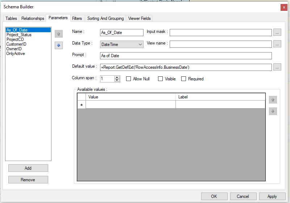Open Sorting And Grouping tab
Viewport: 290px width, 203px height.
click(x=105, y=18)
